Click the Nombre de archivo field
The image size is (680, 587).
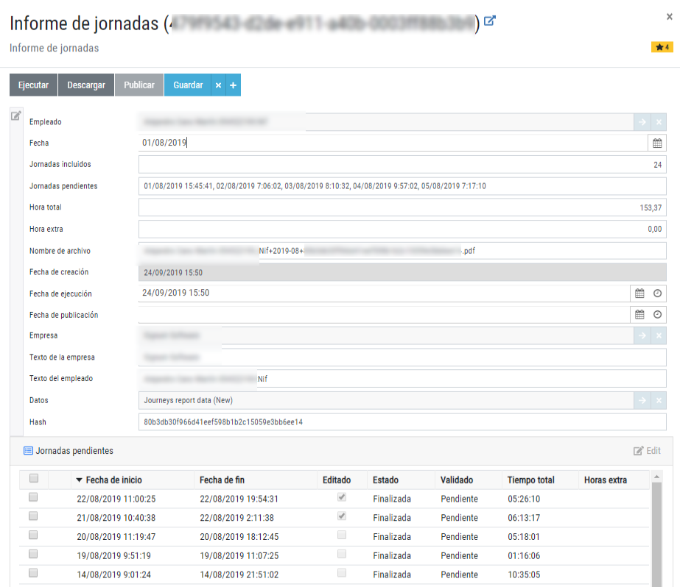tap(402, 251)
